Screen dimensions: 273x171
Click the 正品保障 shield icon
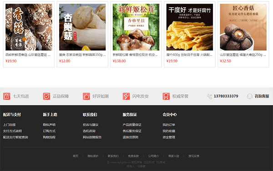(46, 96)
